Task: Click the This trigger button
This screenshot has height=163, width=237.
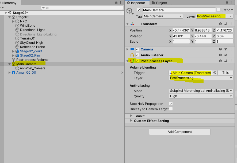Action: pos(225,73)
